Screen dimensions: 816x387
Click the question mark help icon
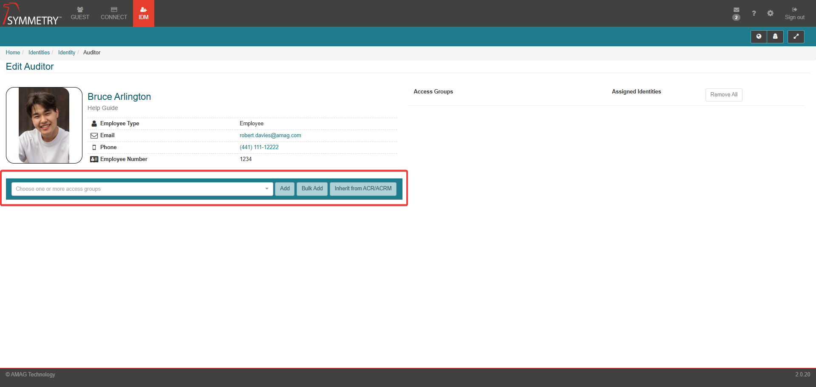(x=754, y=13)
